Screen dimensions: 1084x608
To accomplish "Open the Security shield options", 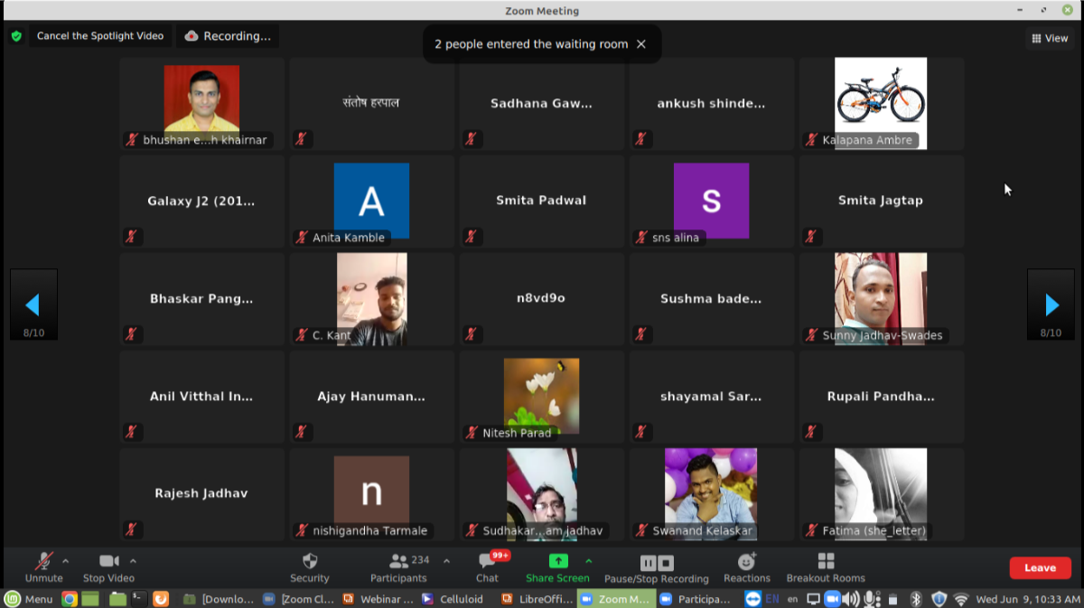I will coord(309,566).
